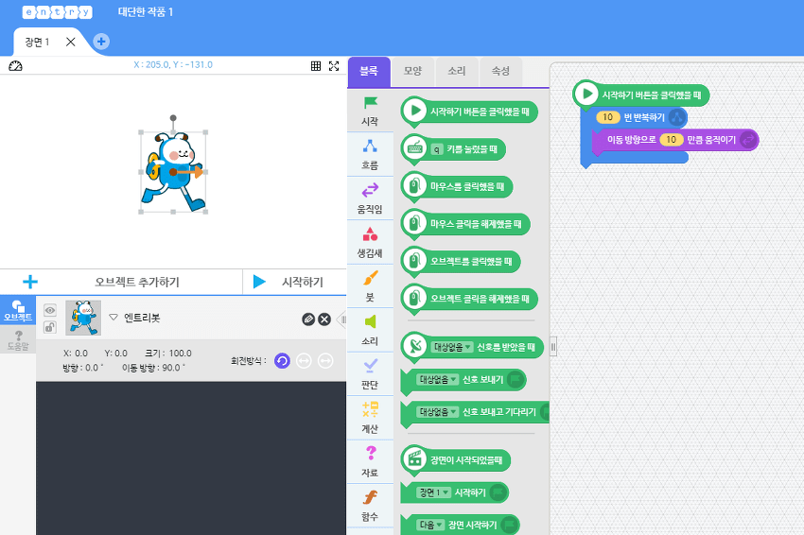Select the 시작하기 버튼을 클릭했을 때 palette block

click(469, 112)
